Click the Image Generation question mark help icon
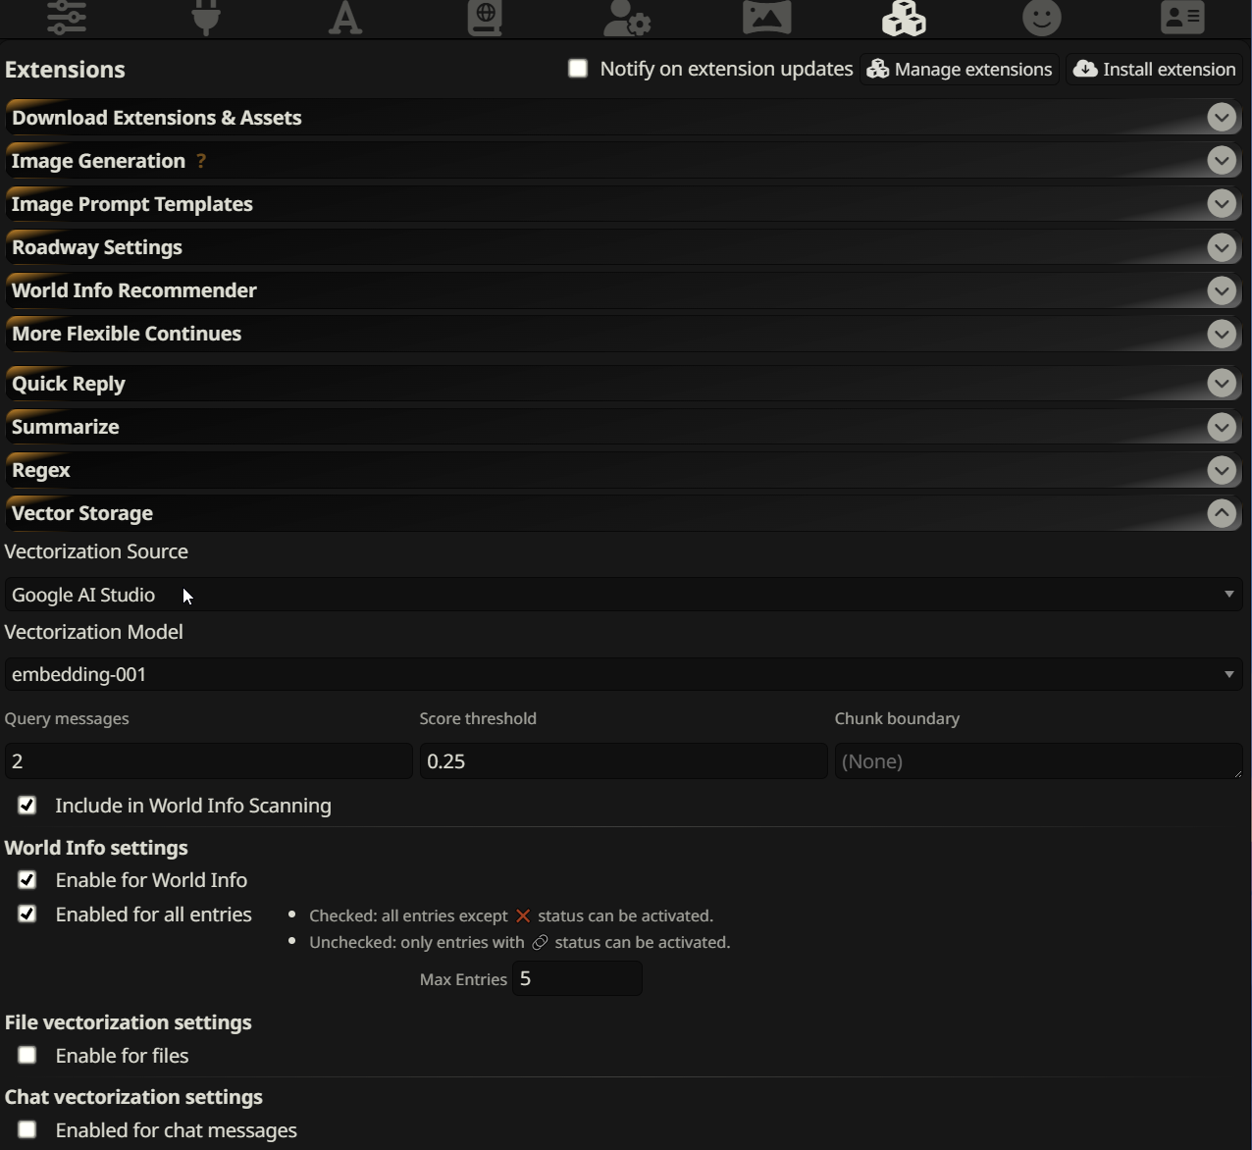This screenshot has height=1150, width=1252. click(201, 161)
